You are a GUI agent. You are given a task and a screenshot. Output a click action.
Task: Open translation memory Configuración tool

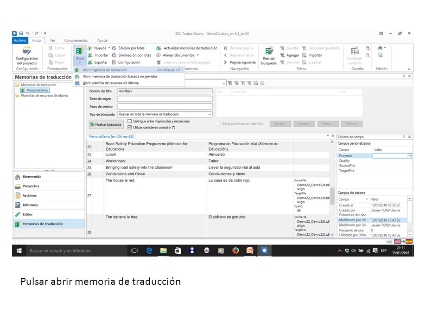(126, 62)
